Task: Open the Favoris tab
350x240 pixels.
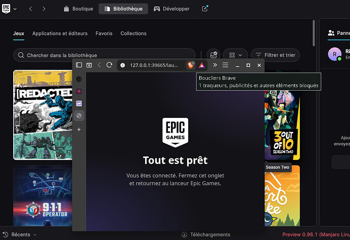Action: coord(104,33)
